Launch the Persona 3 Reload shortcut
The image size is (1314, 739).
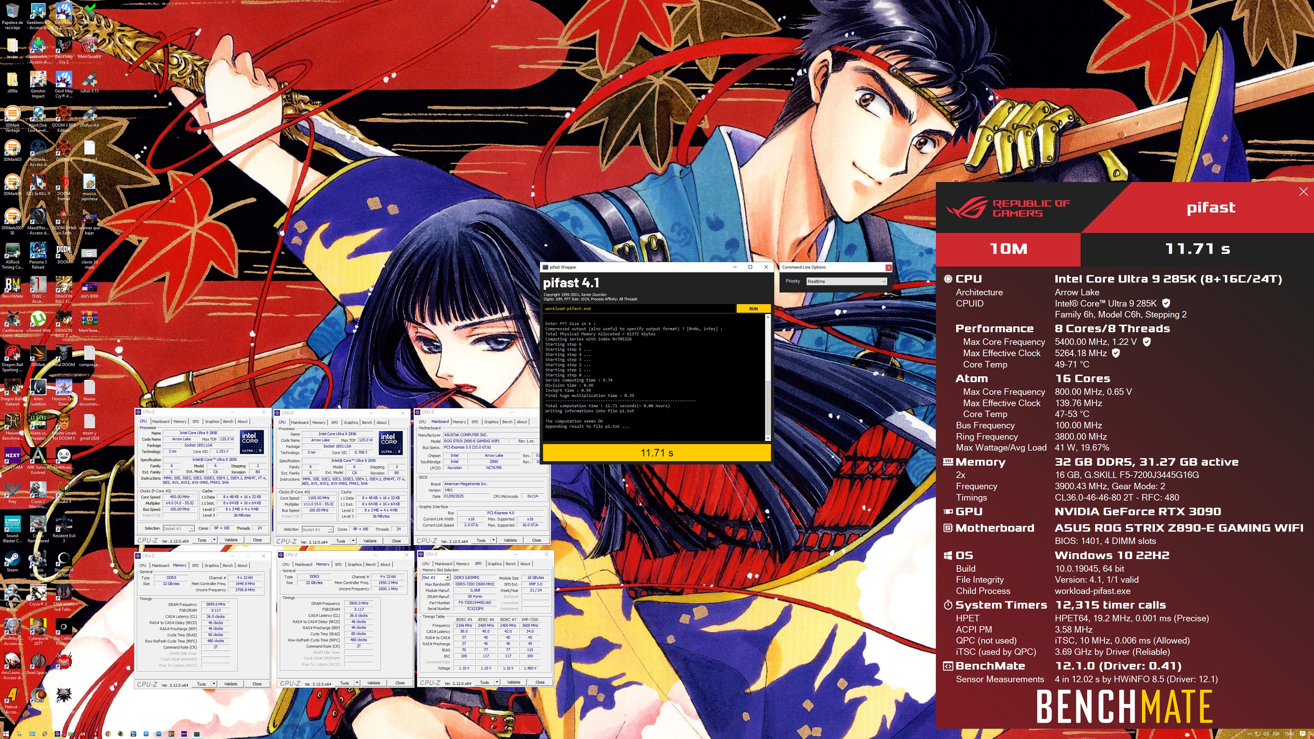coord(38,255)
